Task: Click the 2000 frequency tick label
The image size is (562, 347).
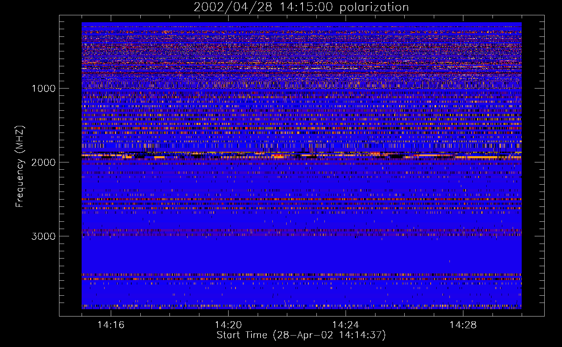Action: pos(43,162)
